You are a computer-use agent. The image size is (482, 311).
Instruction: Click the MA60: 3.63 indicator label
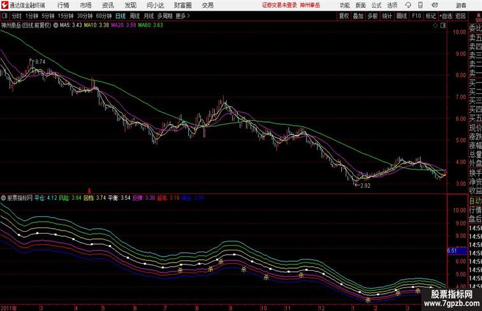tap(150, 26)
